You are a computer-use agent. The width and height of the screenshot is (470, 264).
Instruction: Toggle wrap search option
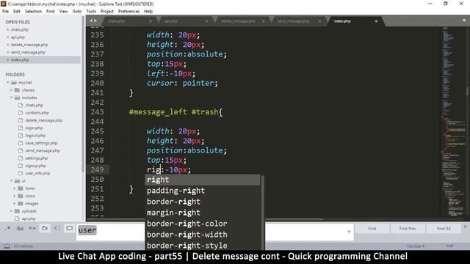pos(45,228)
